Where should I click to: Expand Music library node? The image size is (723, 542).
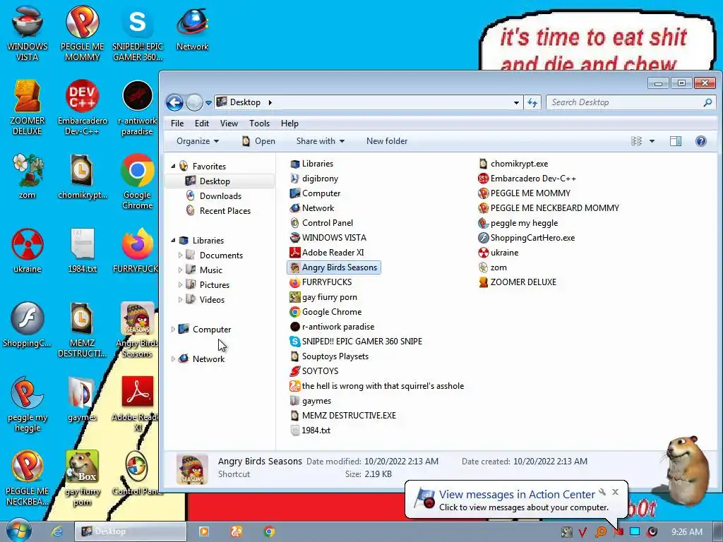click(180, 270)
